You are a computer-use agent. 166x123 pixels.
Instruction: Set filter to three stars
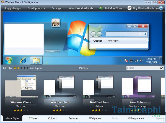[x=21, y=68]
